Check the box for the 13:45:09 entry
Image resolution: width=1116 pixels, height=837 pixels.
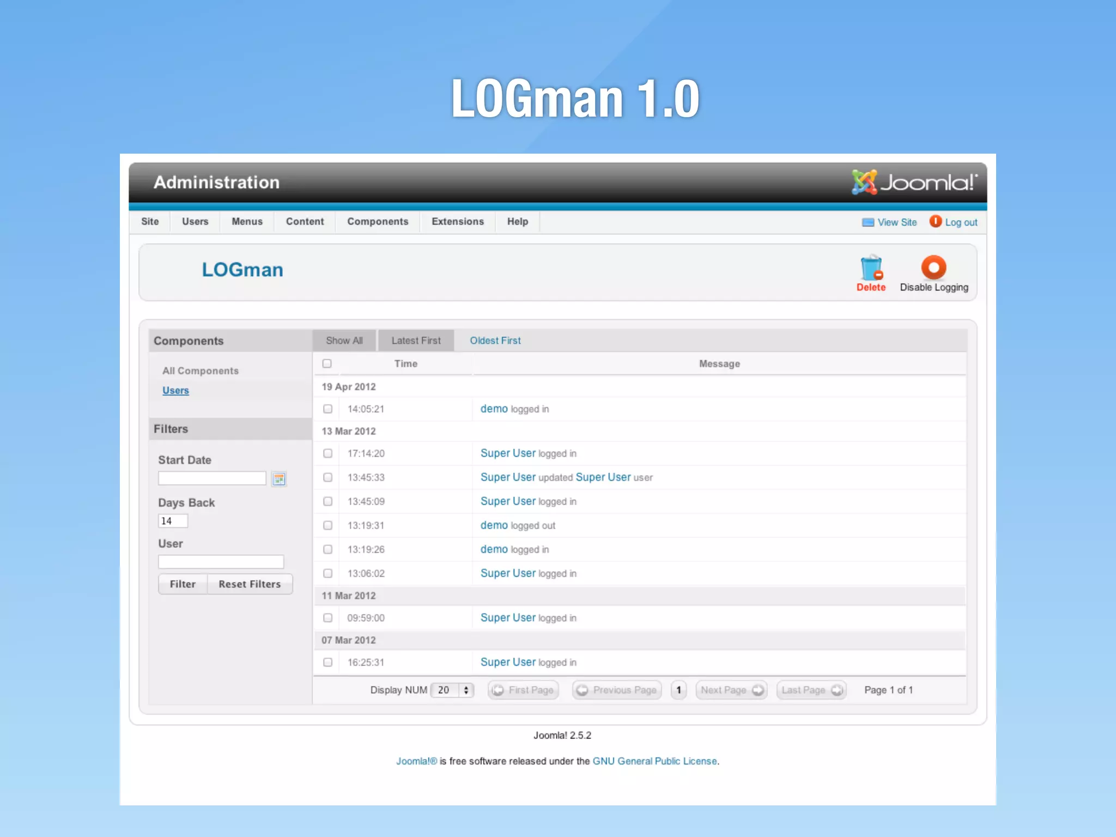click(x=327, y=501)
